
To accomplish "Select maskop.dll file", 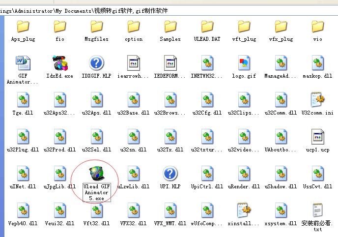I will [x=318, y=63].
